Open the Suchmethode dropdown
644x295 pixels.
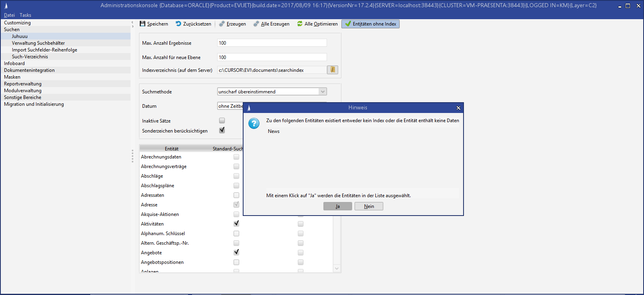pyautogui.click(x=323, y=92)
